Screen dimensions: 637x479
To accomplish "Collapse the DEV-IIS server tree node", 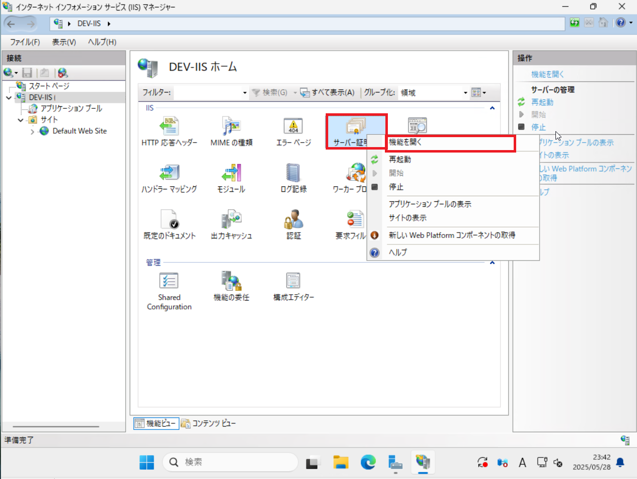I will point(8,97).
